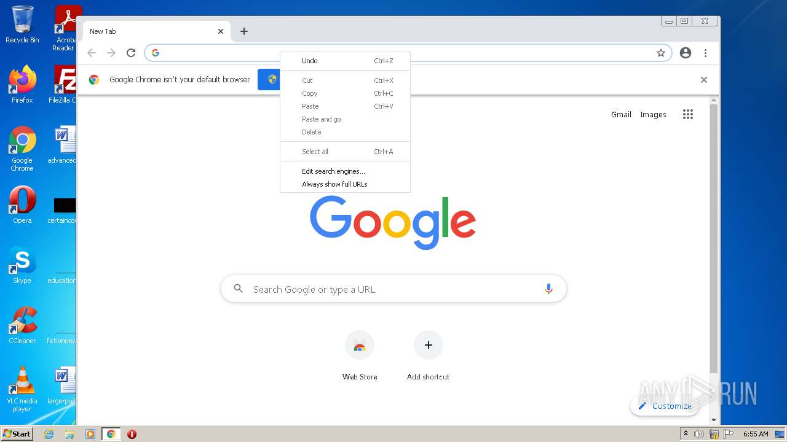This screenshot has width=787, height=442.
Task: Show hidden system tray icons
Action: click(686, 433)
